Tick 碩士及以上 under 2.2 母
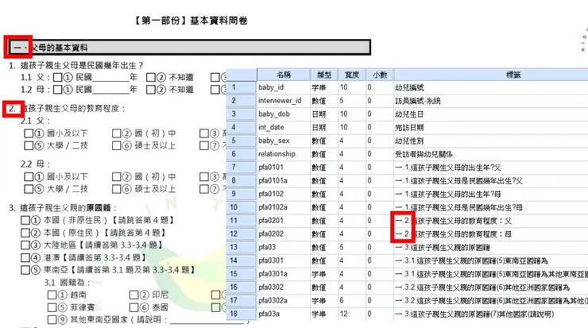The image size is (588, 328). point(116,188)
